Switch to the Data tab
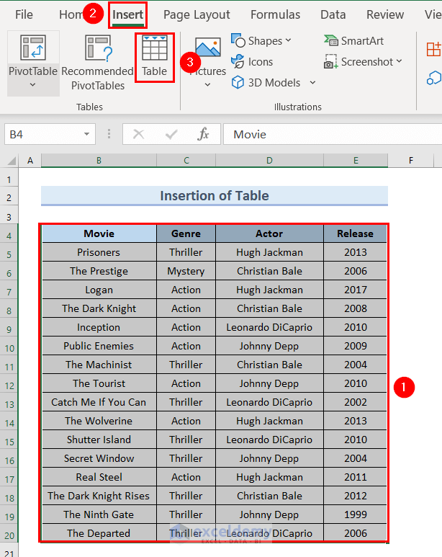 tap(333, 14)
